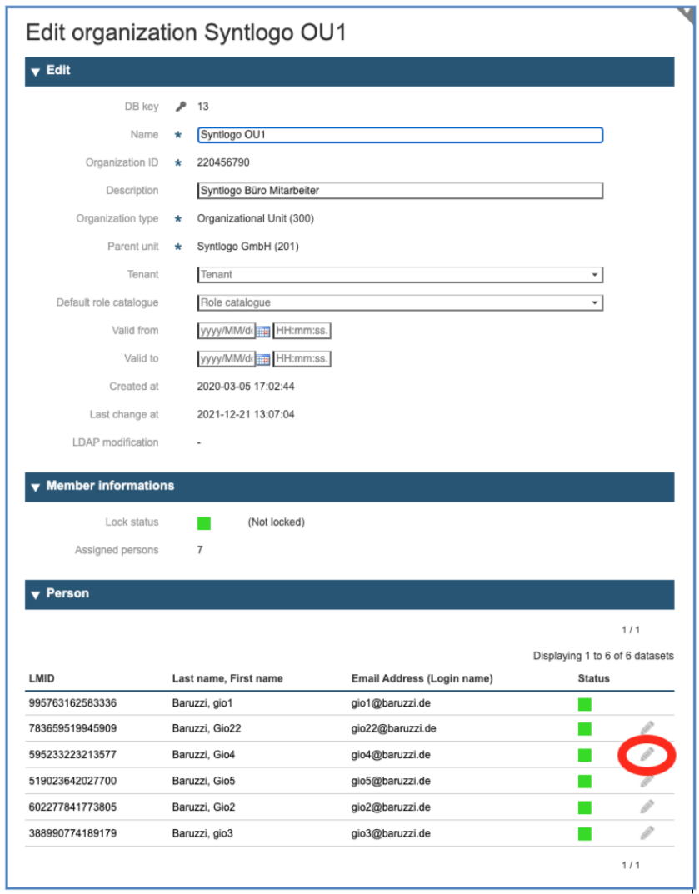The width and height of the screenshot is (699, 894).
Task: Collapse the Member informations section
Action: point(35,487)
